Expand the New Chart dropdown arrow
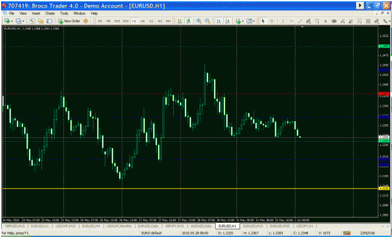 (12, 21)
